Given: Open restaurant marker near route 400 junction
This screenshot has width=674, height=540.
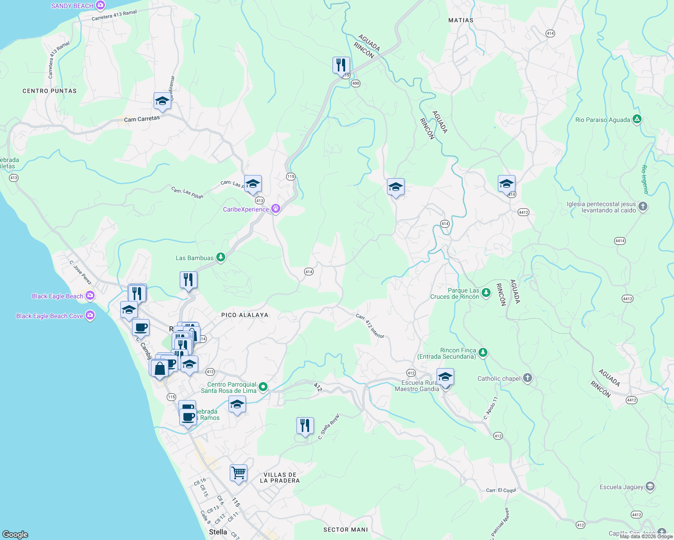Looking at the screenshot, I should (341, 66).
